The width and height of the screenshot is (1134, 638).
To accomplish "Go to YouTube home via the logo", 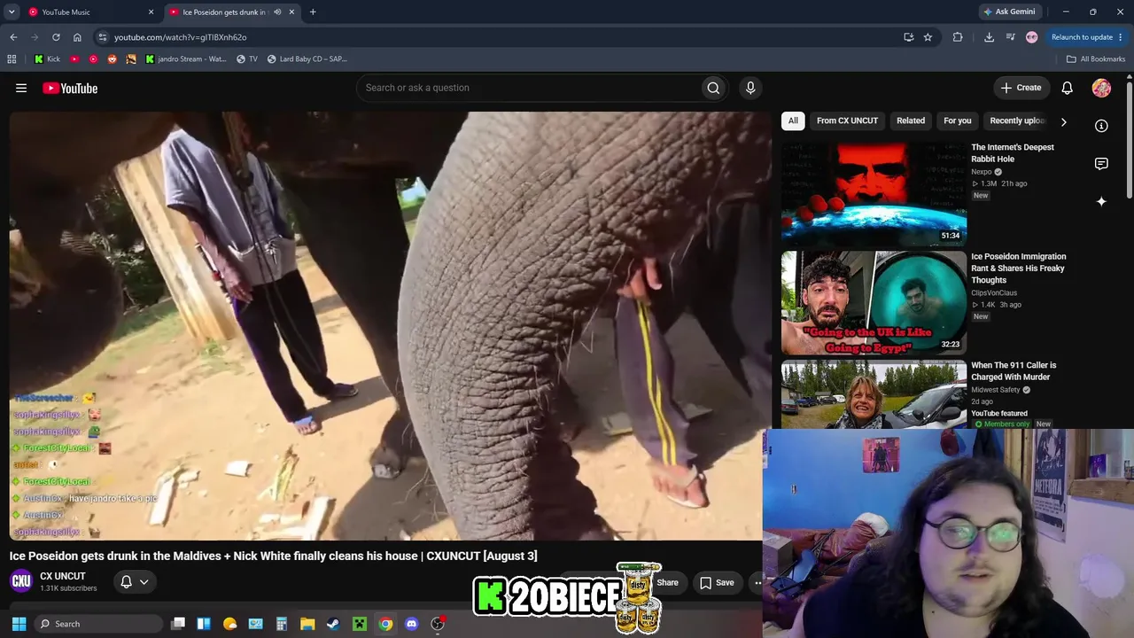I will 70,88.
